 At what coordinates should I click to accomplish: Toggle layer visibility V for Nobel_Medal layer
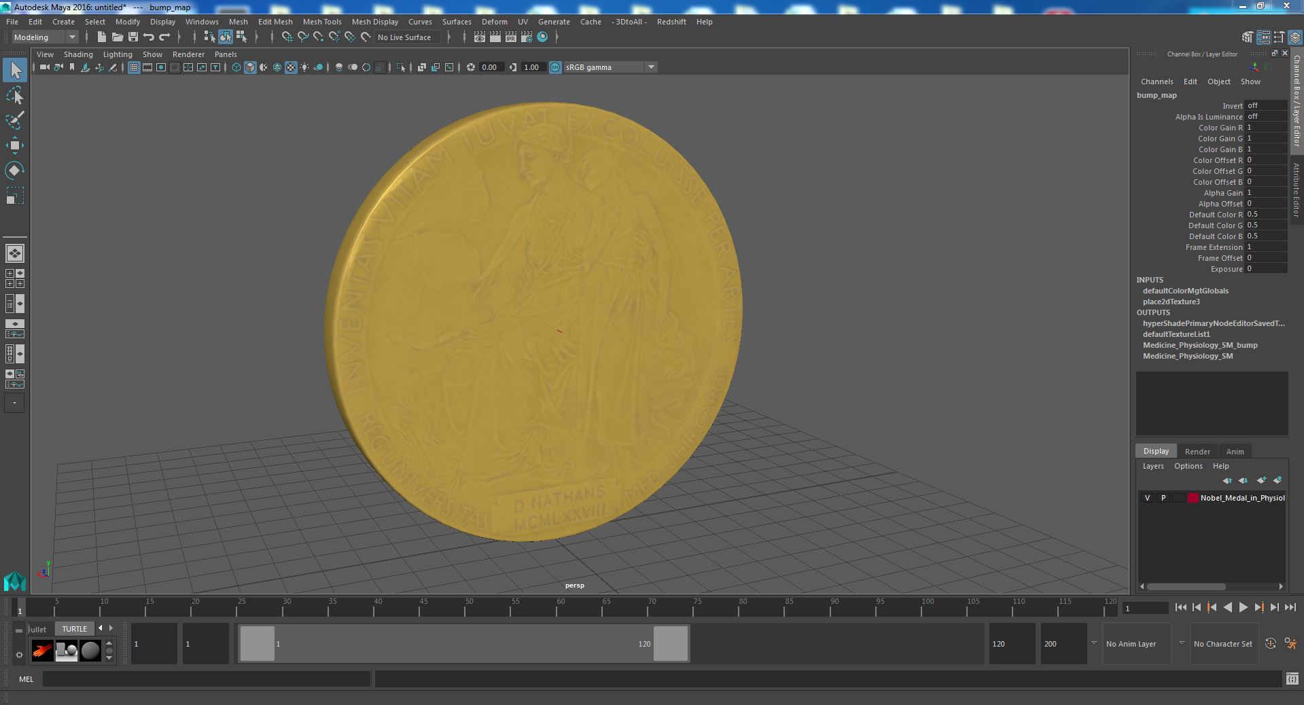[x=1147, y=498]
